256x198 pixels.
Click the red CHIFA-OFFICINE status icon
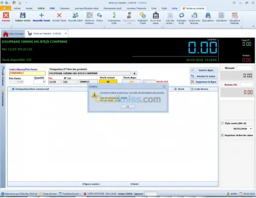[x=85, y=194]
